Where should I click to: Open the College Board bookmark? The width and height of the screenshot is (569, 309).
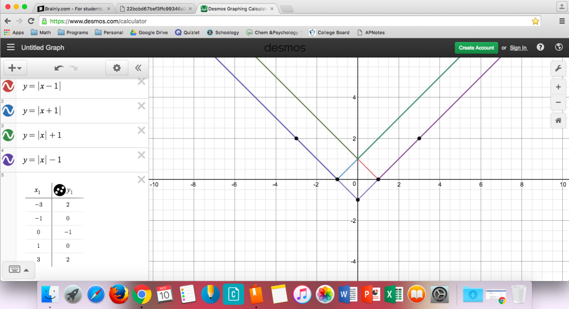tap(329, 32)
